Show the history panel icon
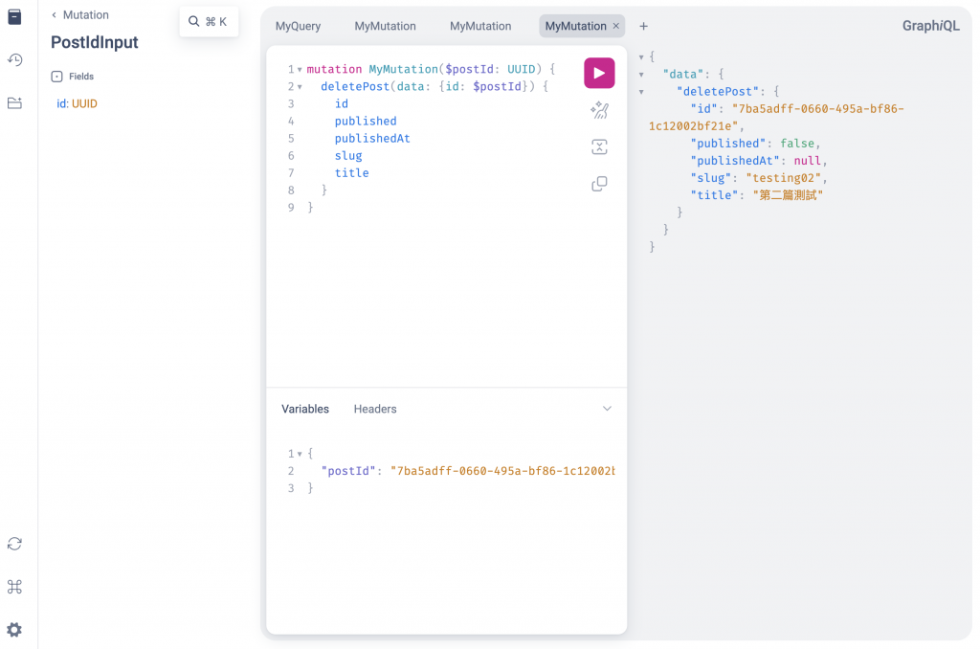The height and width of the screenshot is (649, 980). point(14,60)
